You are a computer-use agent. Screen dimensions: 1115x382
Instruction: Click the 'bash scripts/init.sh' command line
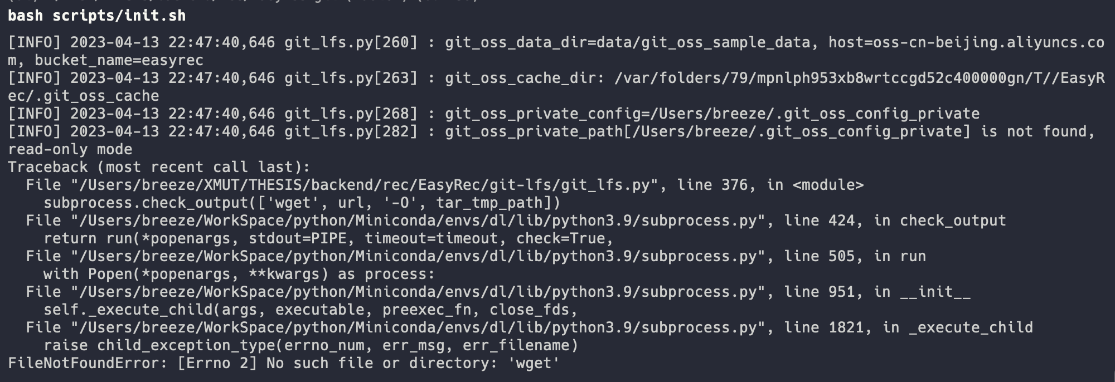coord(96,16)
